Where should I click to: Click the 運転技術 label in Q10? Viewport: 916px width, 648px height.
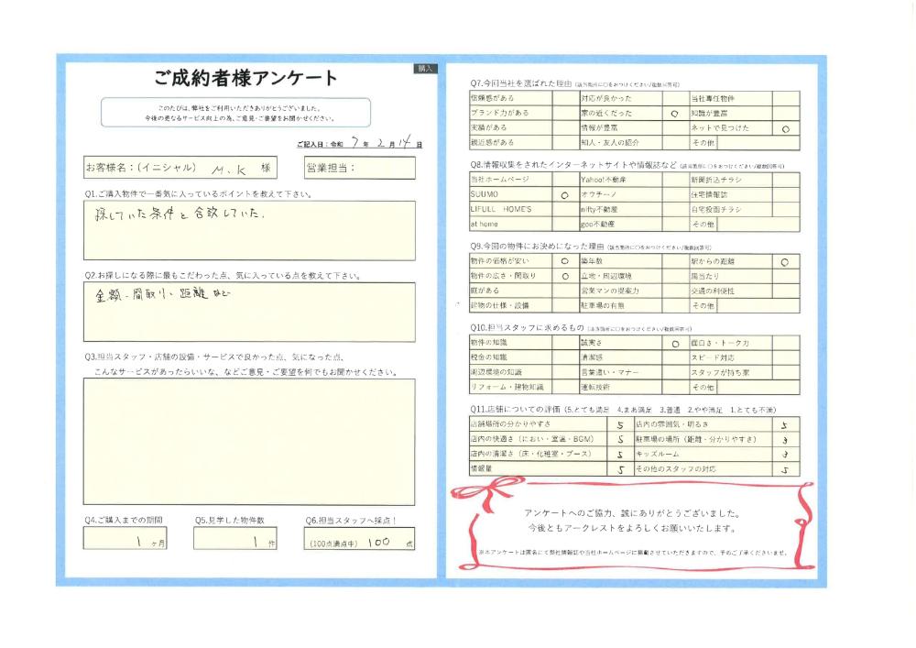[595, 387]
